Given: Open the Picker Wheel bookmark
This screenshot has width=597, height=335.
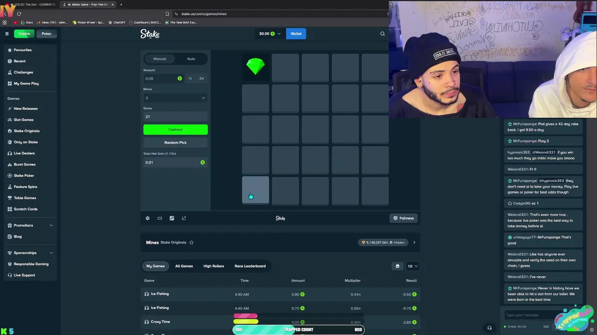Looking at the screenshot, I should [x=88, y=22].
